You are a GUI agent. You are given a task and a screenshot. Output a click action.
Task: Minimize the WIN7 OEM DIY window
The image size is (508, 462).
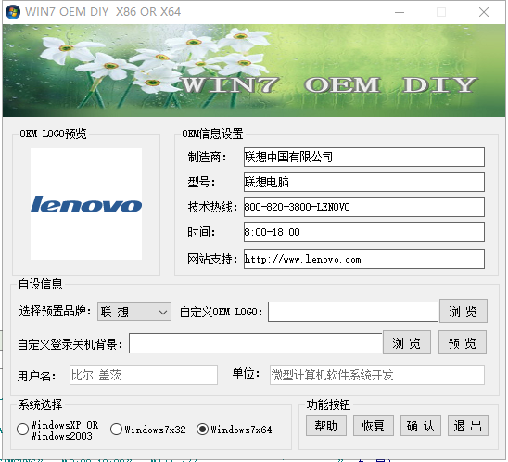(x=400, y=12)
